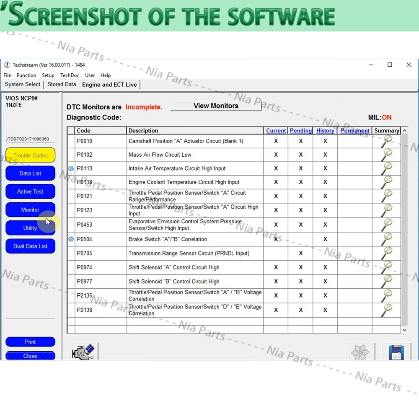This screenshot has width=419, height=419.
Task: Select code P0977 cell
Action: click(x=101, y=282)
